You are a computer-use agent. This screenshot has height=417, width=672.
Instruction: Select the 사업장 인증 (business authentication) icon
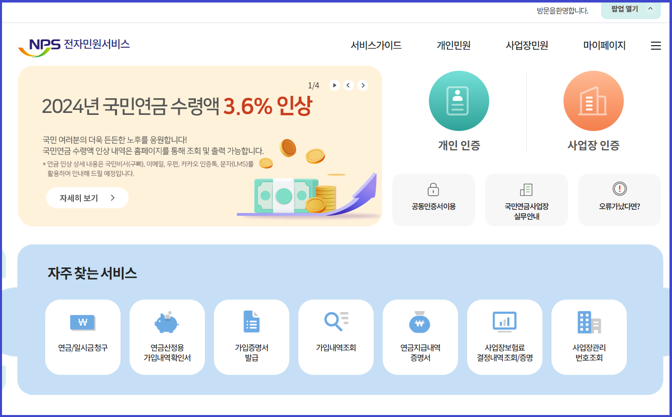click(x=593, y=100)
